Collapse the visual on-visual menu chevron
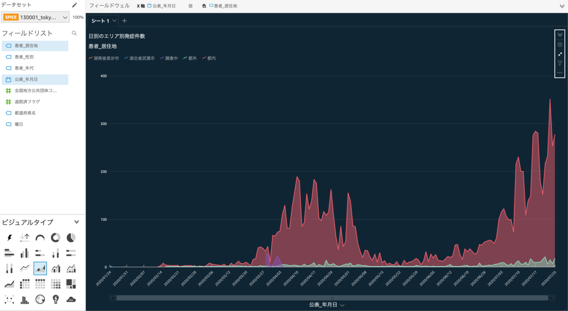 [x=560, y=35]
